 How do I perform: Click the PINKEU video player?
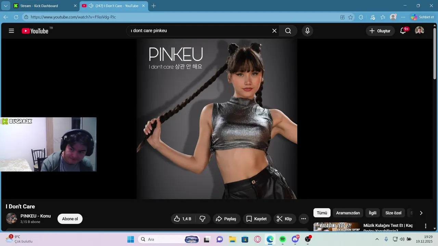point(217,119)
